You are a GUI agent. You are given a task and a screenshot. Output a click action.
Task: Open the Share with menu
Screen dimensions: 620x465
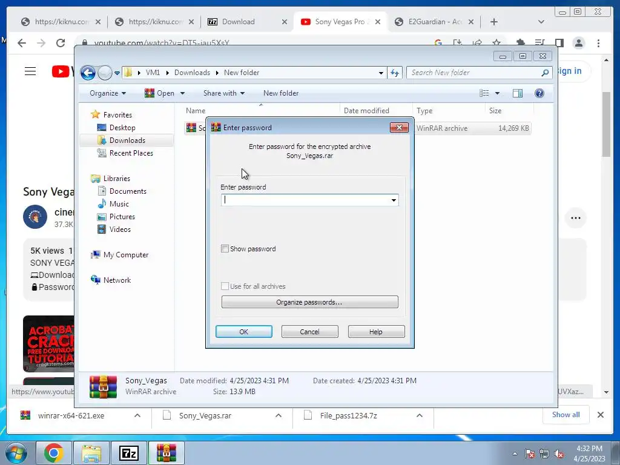[x=224, y=93]
